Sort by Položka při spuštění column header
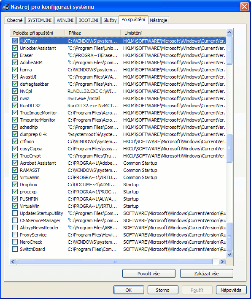This screenshot has height=299, width=251. point(37,33)
